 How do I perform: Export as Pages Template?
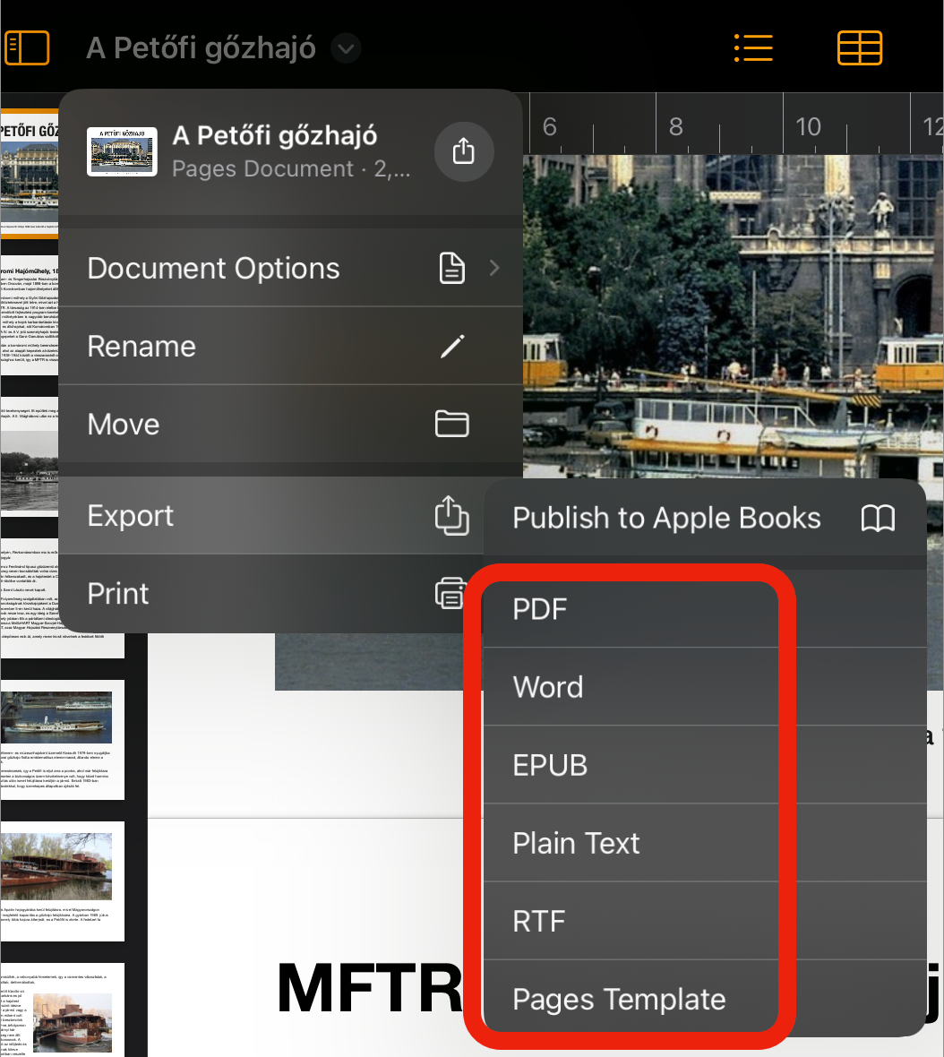tap(705, 999)
